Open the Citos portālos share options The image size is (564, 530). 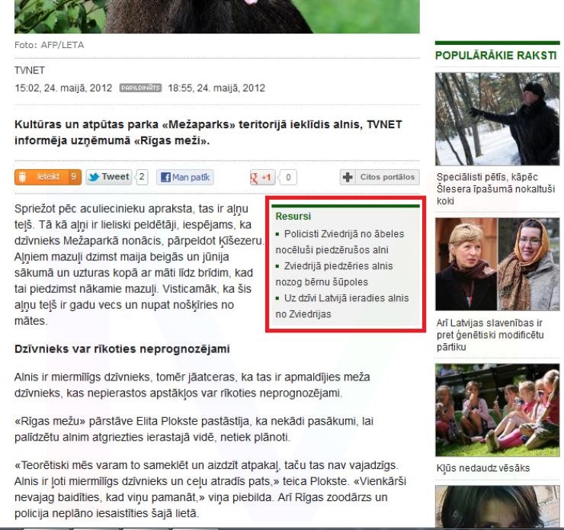click(380, 178)
